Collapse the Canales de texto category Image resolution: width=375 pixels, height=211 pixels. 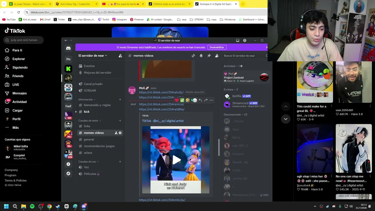[90, 120]
